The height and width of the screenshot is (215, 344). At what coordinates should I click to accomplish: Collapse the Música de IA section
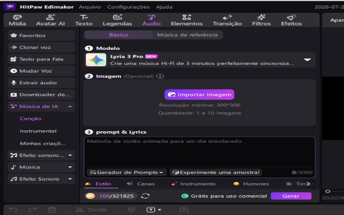click(70, 106)
